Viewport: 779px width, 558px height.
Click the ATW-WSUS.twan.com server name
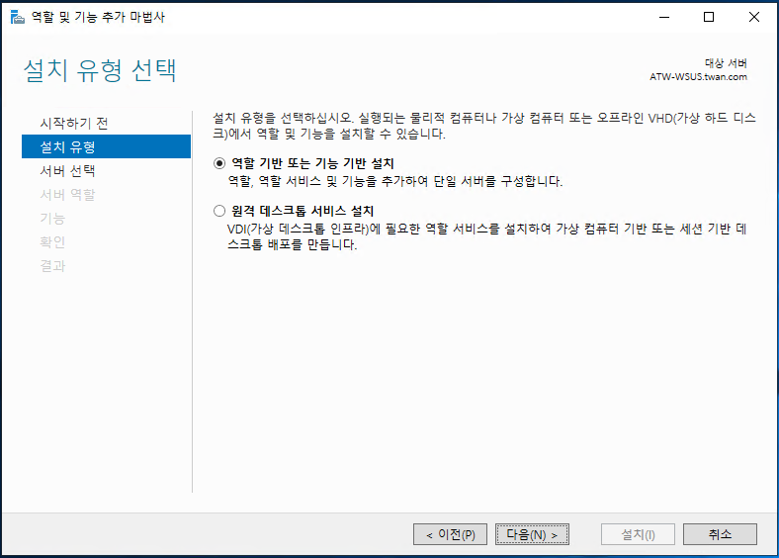(x=698, y=76)
